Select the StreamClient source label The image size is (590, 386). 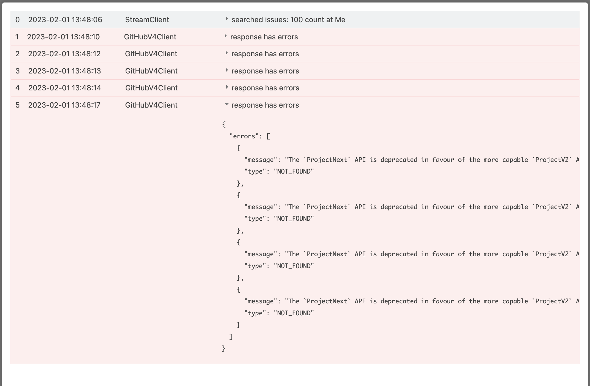tap(147, 19)
